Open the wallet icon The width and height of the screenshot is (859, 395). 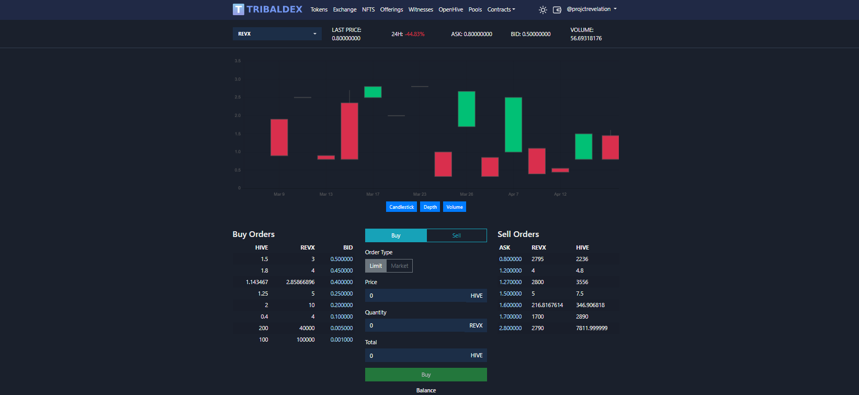[557, 9]
